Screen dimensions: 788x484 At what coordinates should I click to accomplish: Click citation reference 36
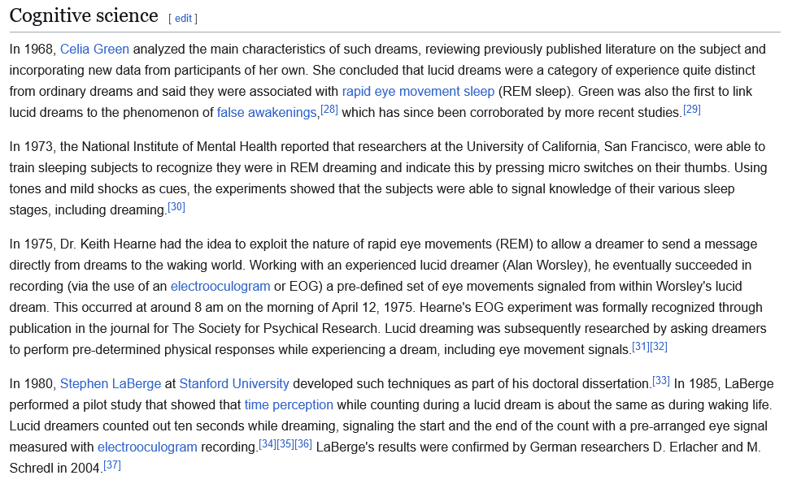click(303, 443)
